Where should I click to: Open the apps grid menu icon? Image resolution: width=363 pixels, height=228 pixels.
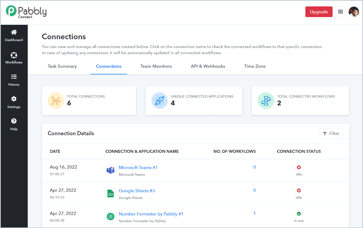point(340,12)
